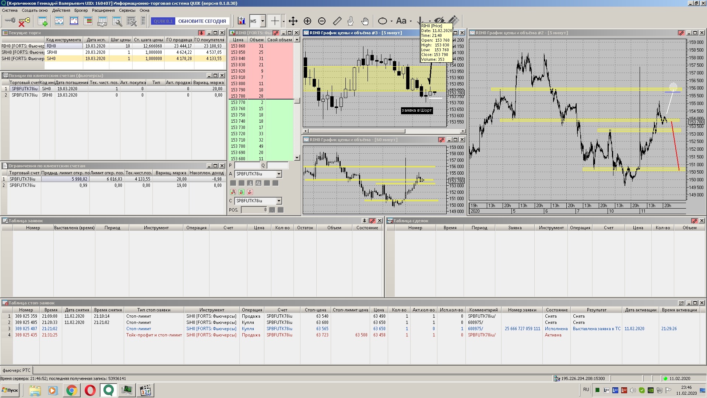Viewport: 707px width, 398px height.
Task: Expand account A SPBFUTK78iu dropdown
Action: point(279,174)
